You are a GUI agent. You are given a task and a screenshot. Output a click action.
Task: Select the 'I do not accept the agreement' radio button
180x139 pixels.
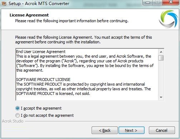click(x=18, y=115)
